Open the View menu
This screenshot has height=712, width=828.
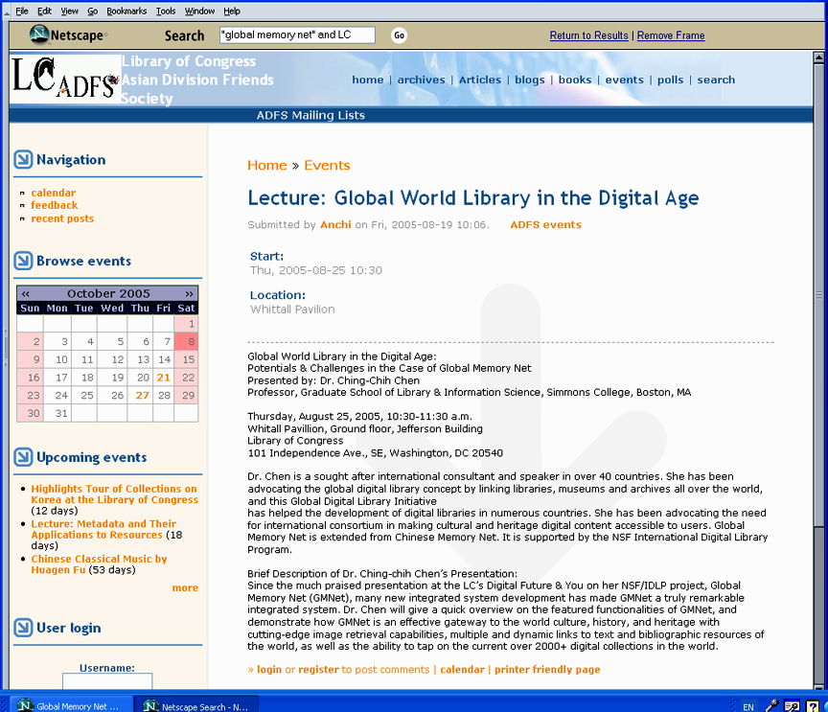click(x=69, y=11)
